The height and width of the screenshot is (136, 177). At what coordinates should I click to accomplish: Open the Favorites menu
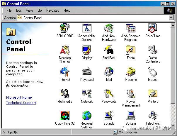pos(53,11)
